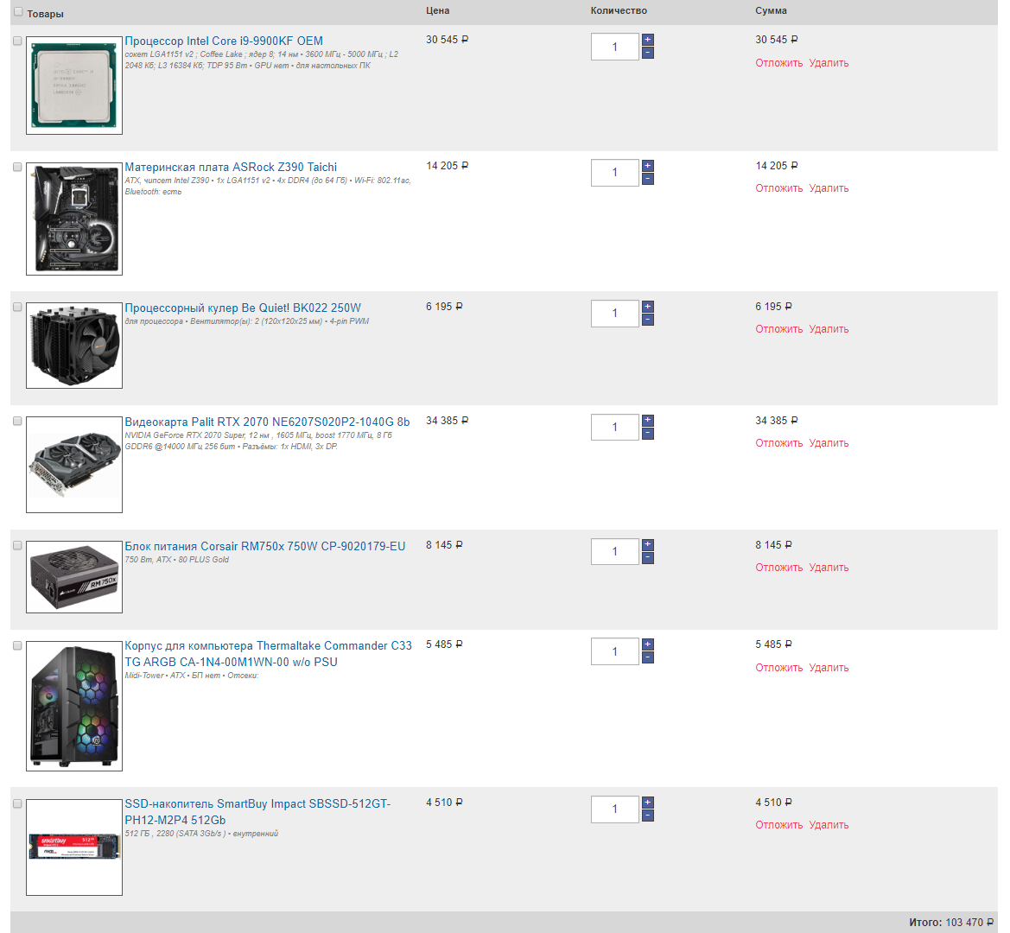Decrease quantity of ASRock Z390 Taichi

648,179
